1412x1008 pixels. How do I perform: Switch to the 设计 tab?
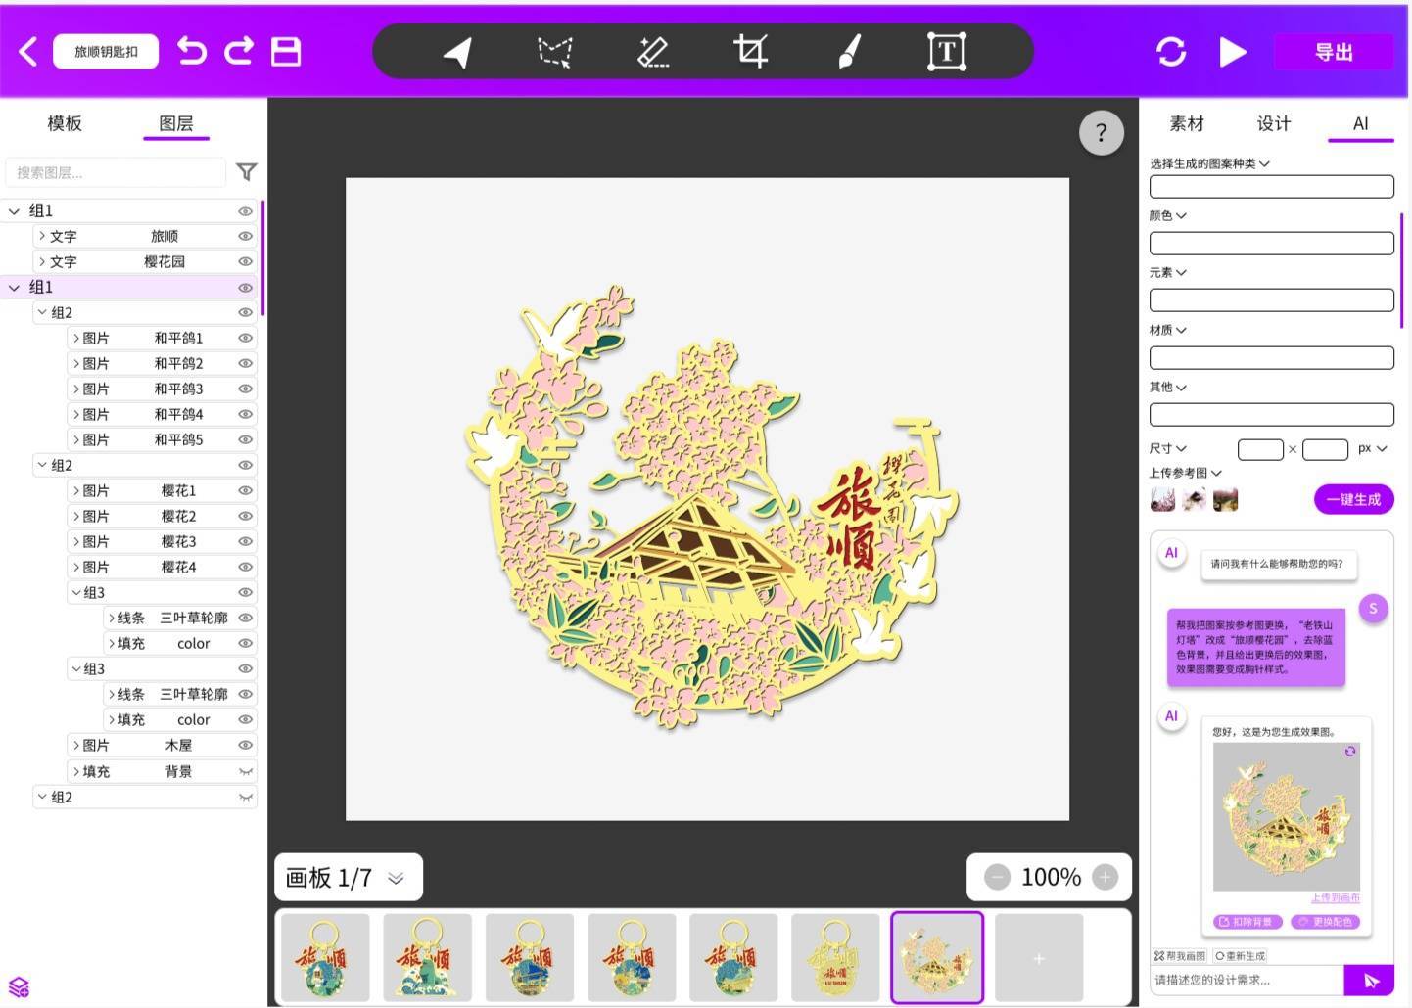pos(1274,123)
